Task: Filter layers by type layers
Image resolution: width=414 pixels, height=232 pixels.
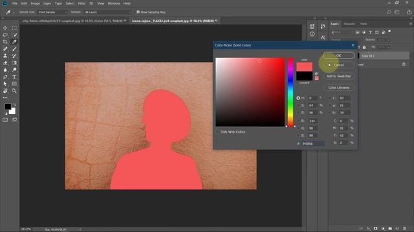Action: click(x=370, y=32)
